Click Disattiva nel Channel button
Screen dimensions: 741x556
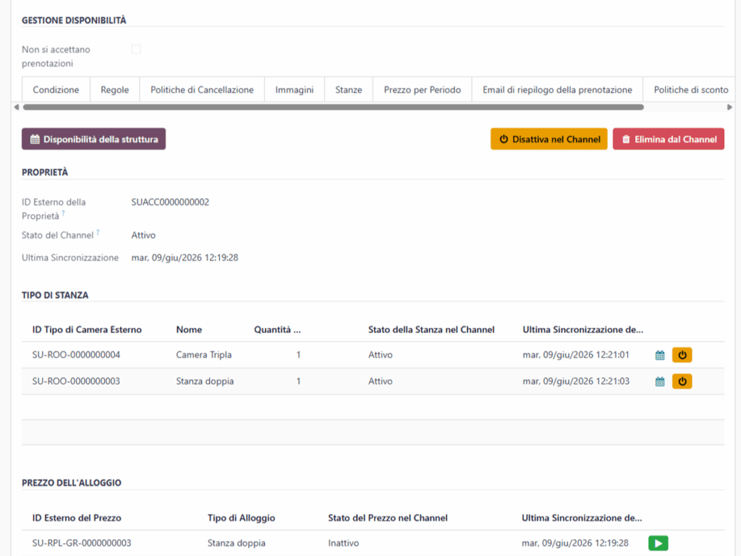pos(549,139)
